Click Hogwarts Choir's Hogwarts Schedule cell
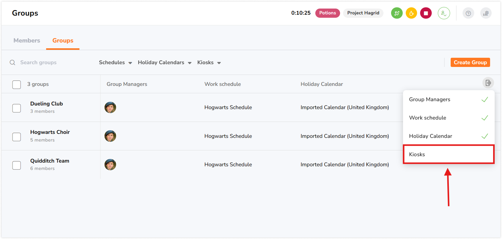 pyautogui.click(x=228, y=136)
